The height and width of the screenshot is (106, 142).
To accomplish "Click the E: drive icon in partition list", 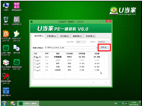I will tap(37, 64).
